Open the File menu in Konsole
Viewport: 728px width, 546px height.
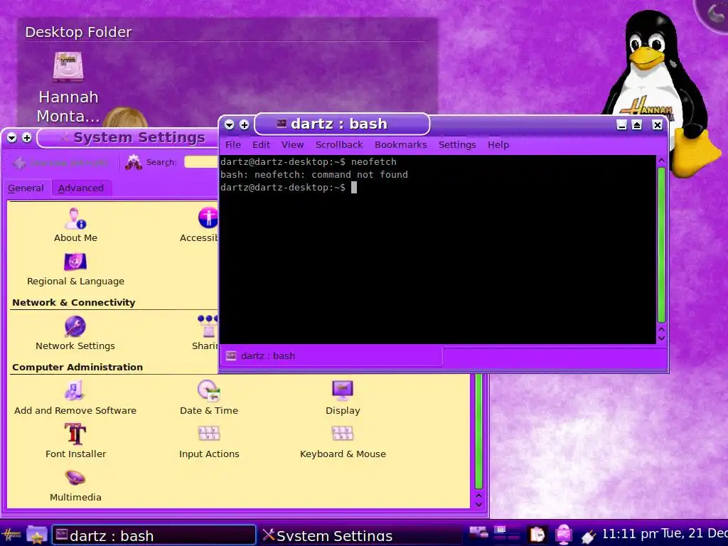click(x=232, y=144)
